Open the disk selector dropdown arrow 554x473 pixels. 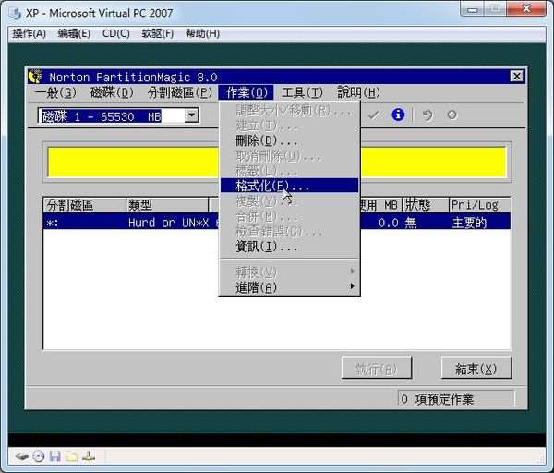[x=191, y=115]
